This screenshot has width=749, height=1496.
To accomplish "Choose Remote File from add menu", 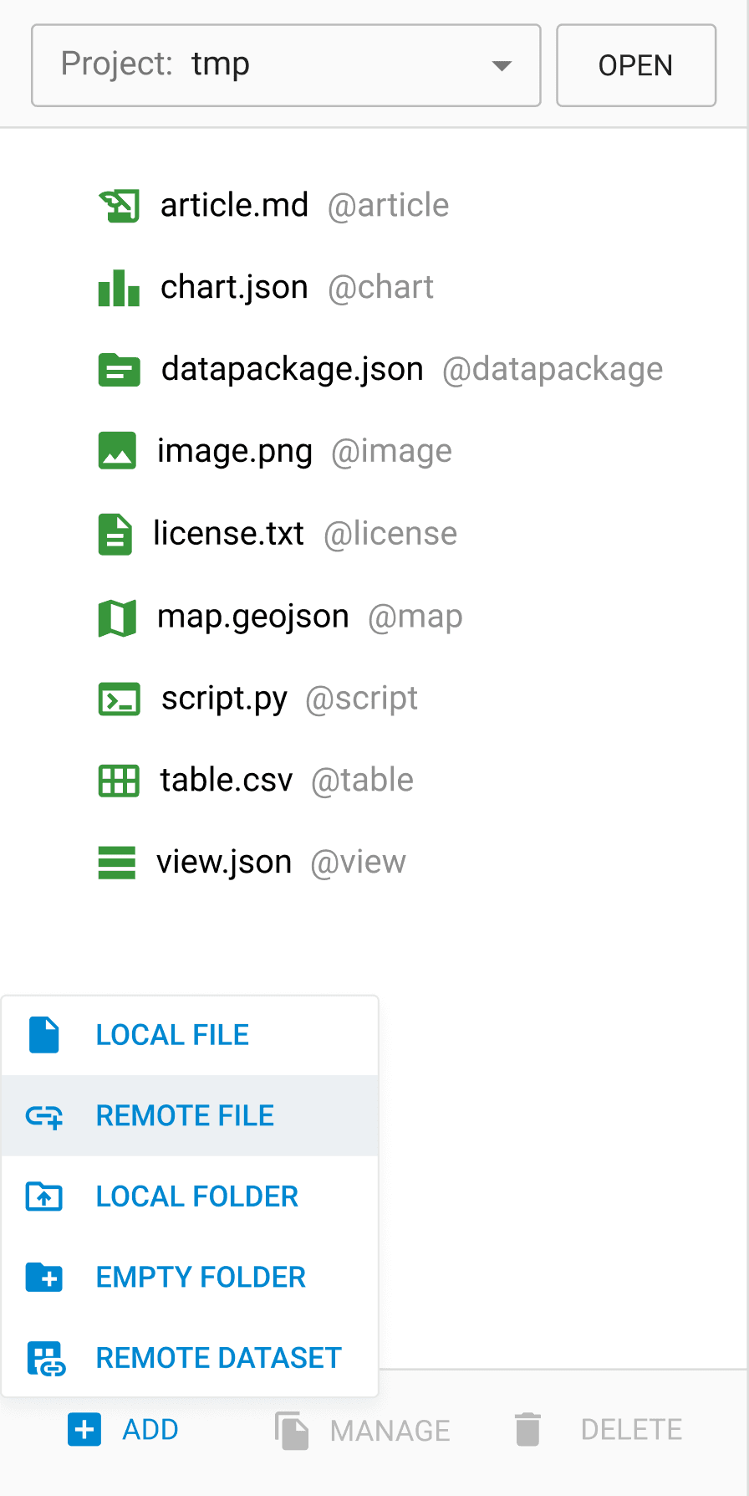I will 190,1115.
